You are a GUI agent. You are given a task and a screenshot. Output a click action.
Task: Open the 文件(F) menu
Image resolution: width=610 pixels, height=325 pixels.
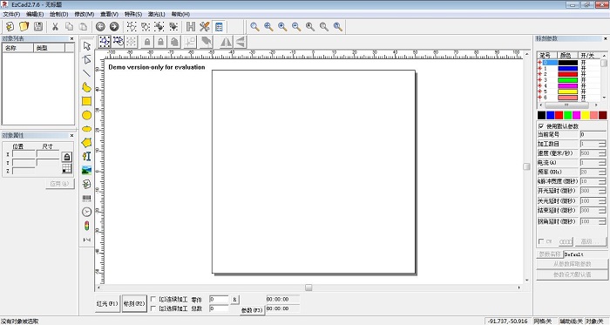click(11, 14)
